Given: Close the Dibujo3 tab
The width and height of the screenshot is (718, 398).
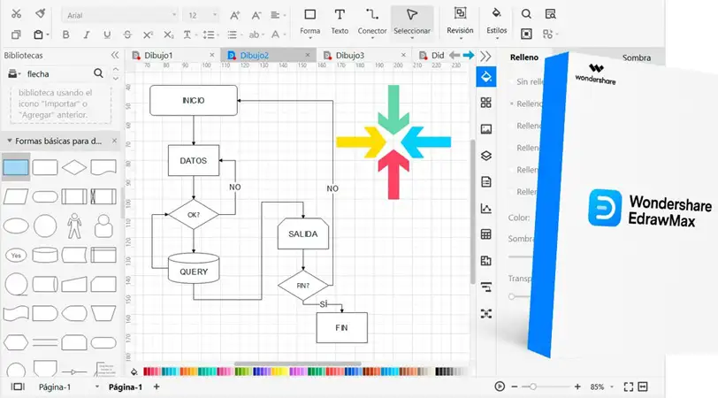Looking at the screenshot, I should click(403, 55).
